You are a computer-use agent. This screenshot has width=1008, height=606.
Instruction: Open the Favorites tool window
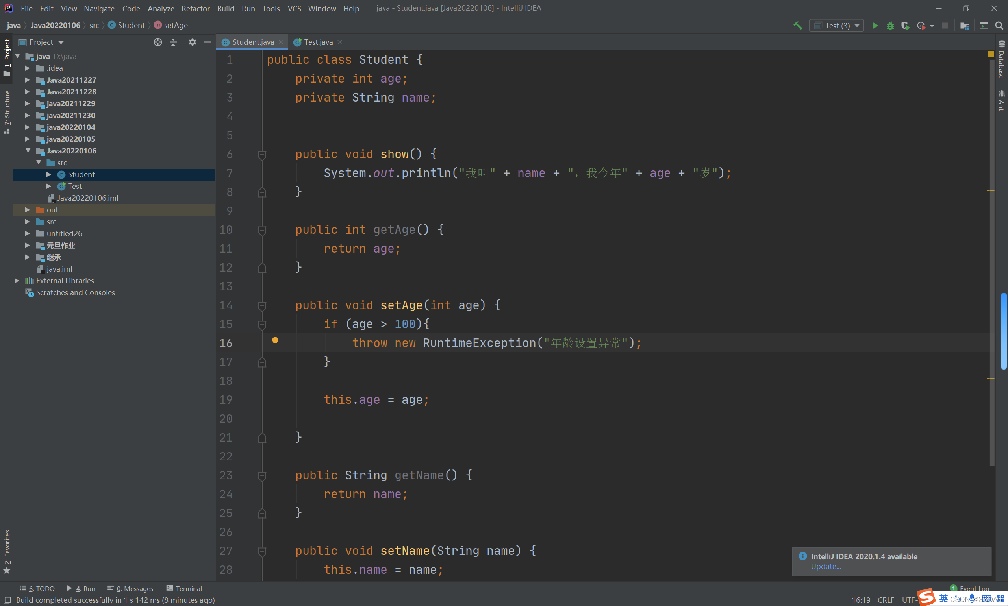[x=7, y=552]
